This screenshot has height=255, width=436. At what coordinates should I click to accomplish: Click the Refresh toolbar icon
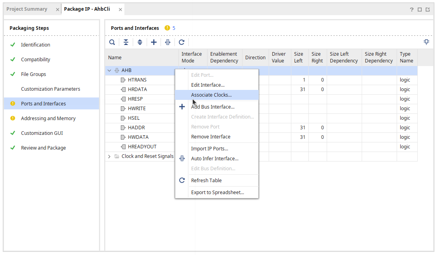(x=182, y=42)
